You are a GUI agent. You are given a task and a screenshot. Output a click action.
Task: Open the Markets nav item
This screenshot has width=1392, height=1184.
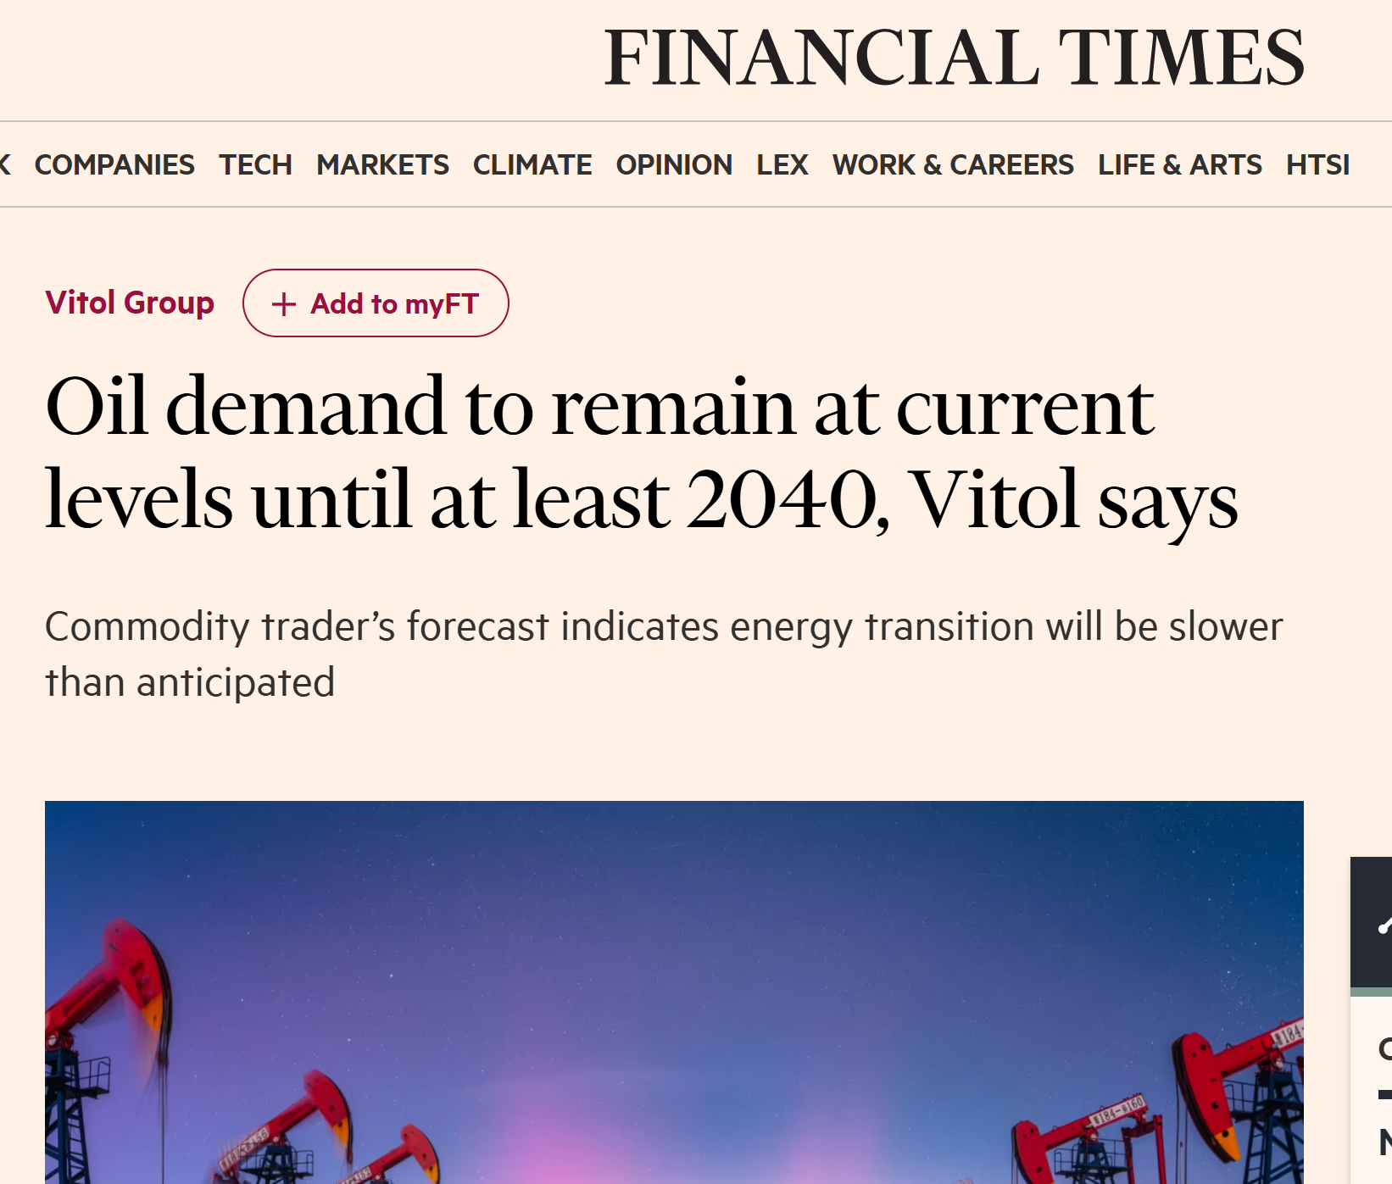coord(382,164)
